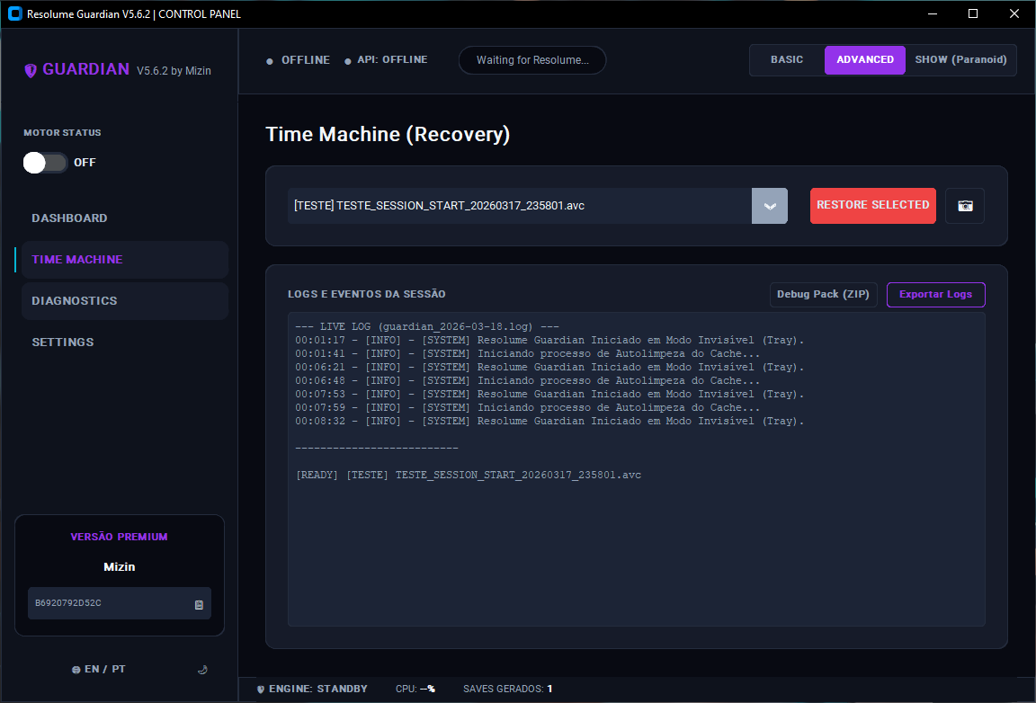Select the Advanced mode tab
This screenshot has height=703, width=1036.
865,60
